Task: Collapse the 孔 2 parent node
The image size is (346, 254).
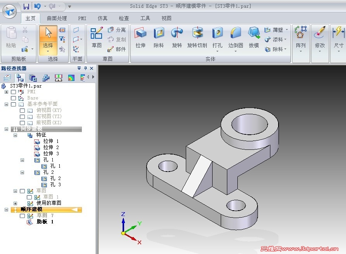Action: tap(22, 172)
